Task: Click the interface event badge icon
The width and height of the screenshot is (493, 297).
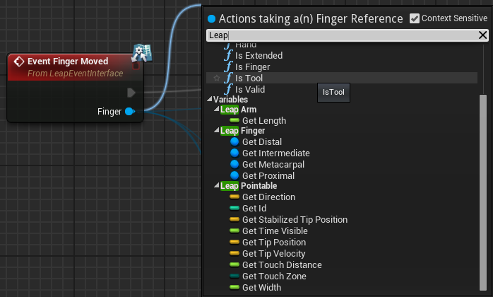Action: click(x=142, y=52)
